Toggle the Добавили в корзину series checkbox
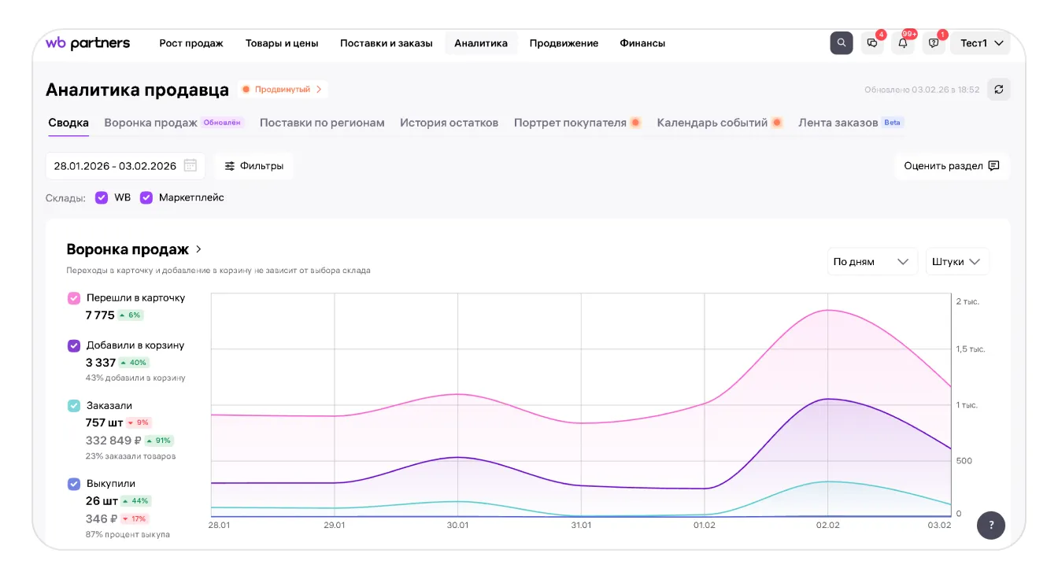The width and height of the screenshot is (1058, 579). pos(74,345)
